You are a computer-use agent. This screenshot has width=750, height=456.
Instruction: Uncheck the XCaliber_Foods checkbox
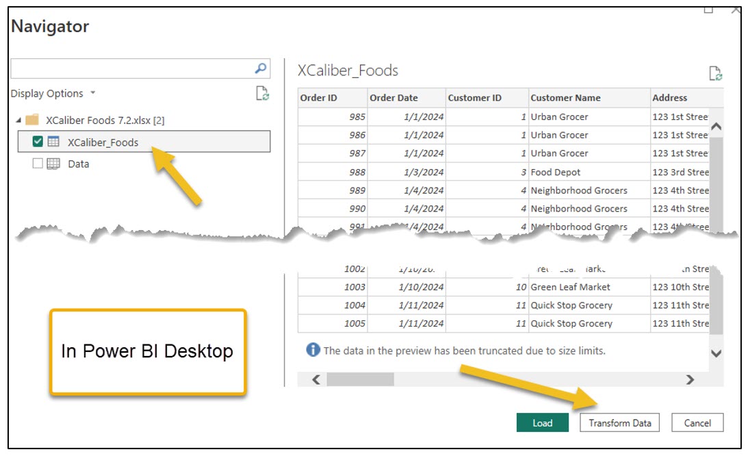coord(38,142)
